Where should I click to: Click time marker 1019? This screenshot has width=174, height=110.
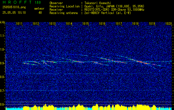tap(152, 24)
